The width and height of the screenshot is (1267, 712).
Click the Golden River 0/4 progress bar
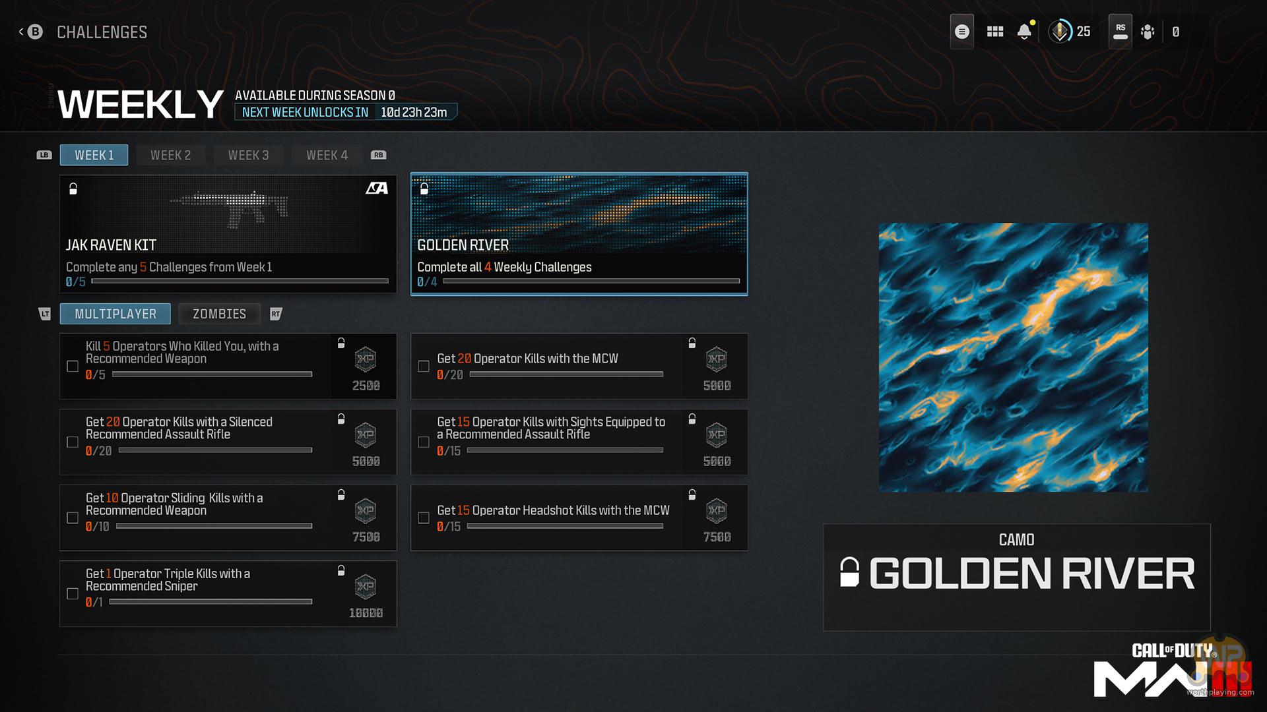(x=591, y=282)
